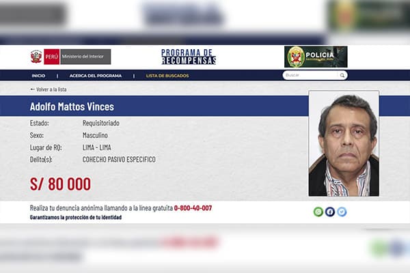Click the Peru coat of arms logo
The image size is (410, 273).
coord(36,57)
